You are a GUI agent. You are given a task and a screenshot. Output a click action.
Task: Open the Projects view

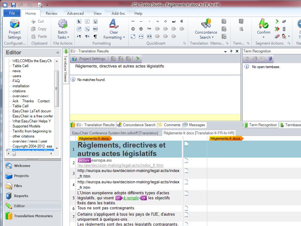[x=33, y=176]
